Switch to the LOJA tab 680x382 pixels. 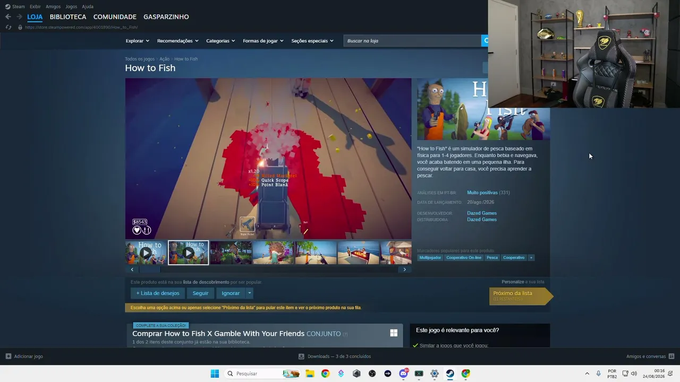pyautogui.click(x=35, y=17)
